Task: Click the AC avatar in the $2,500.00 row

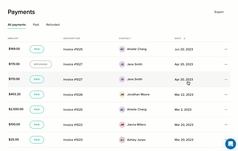Action: coord(122,110)
